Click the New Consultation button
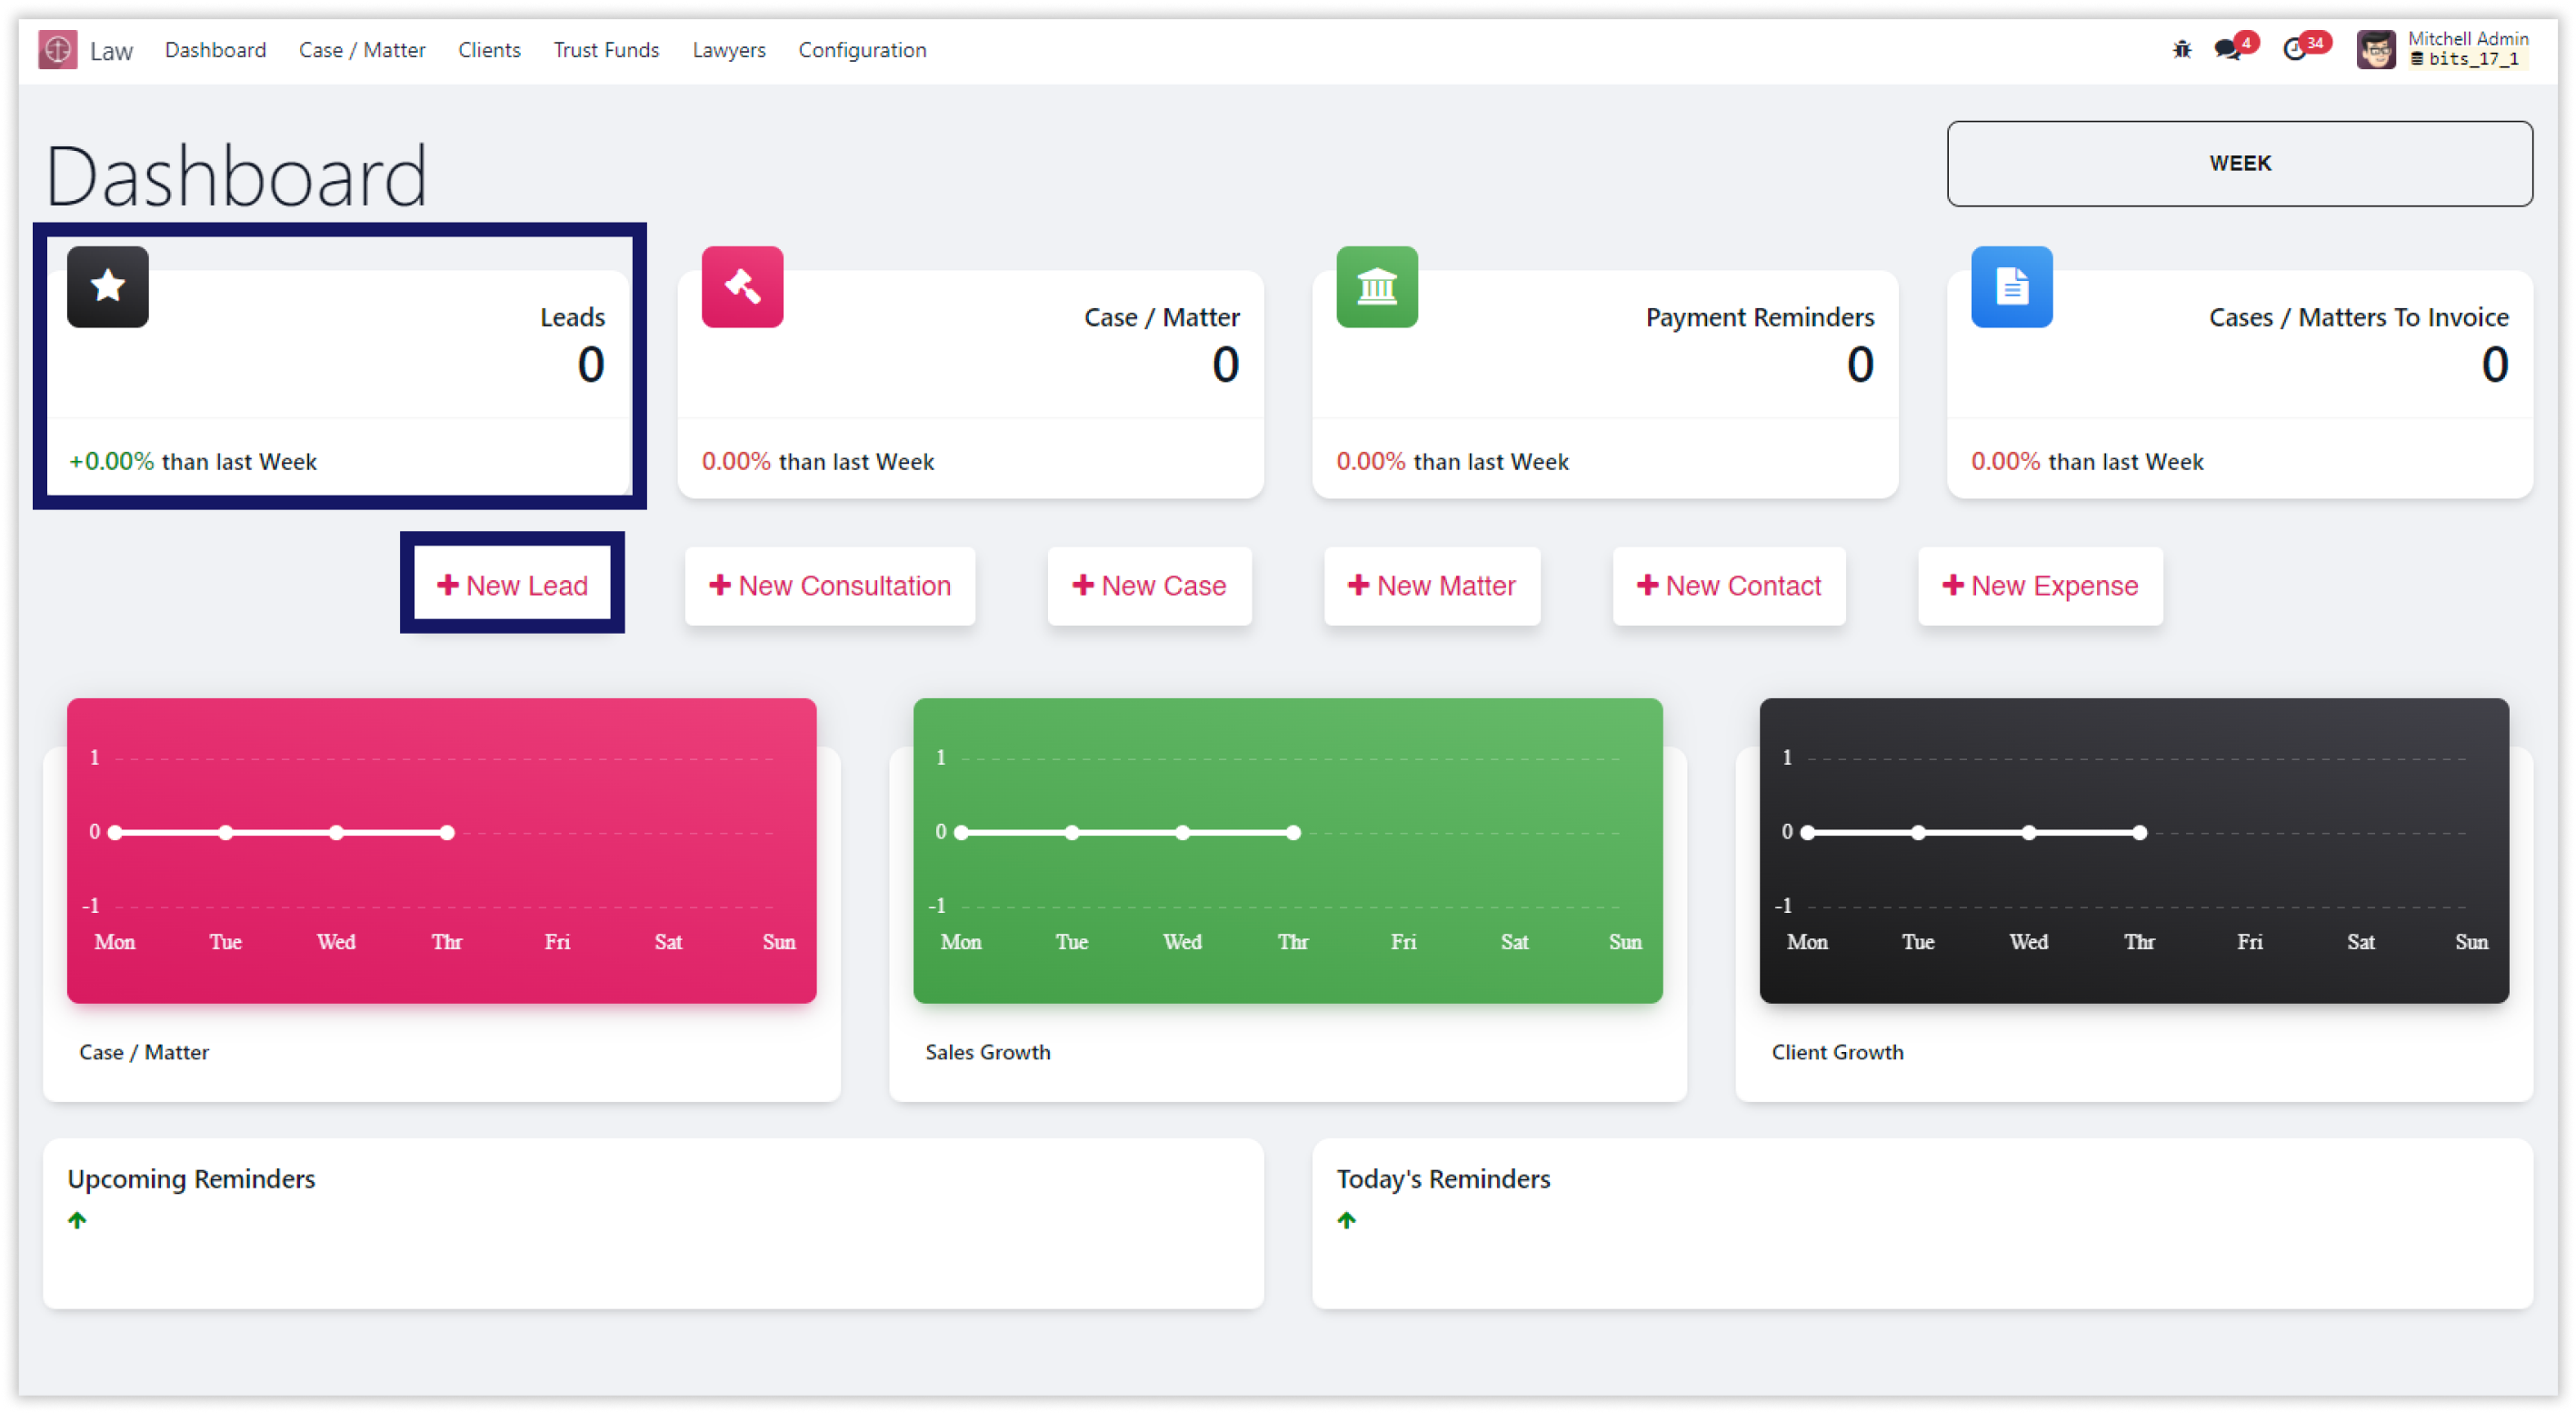Image resolution: width=2576 pixels, height=1413 pixels. (830, 586)
